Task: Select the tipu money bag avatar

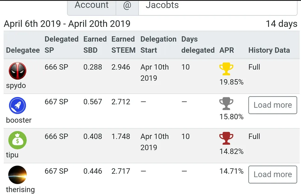Action: 18,140
